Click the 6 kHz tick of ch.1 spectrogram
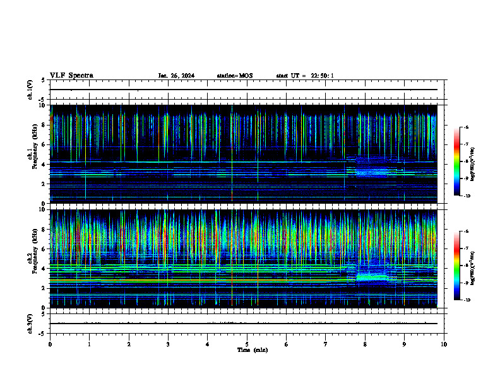The image size is (500, 386). [x=44, y=144]
